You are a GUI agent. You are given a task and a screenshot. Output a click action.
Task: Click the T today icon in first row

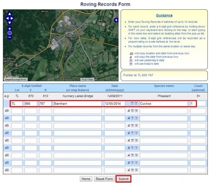click(x=132, y=103)
